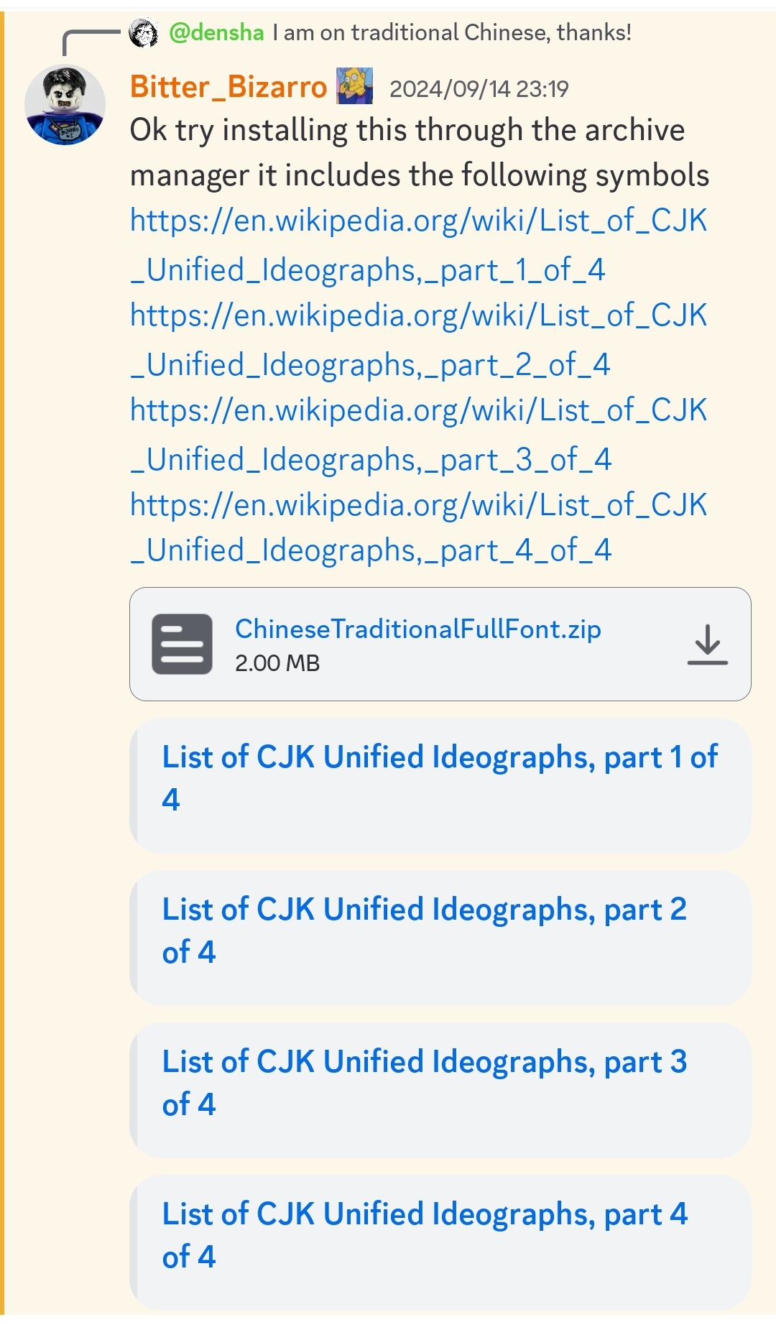Tap the Bitter_Bizarro username
The width and height of the screenshot is (776, 1335).
(228, 88)
